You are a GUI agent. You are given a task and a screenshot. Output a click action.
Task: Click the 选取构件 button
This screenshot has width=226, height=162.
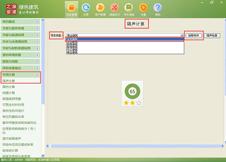coord(194,35)
